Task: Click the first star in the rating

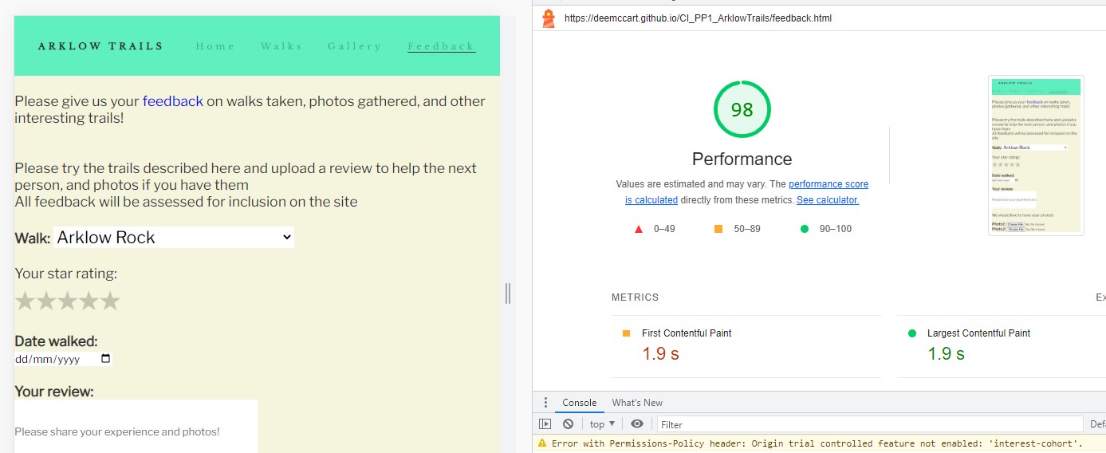Action: [26, 301]
